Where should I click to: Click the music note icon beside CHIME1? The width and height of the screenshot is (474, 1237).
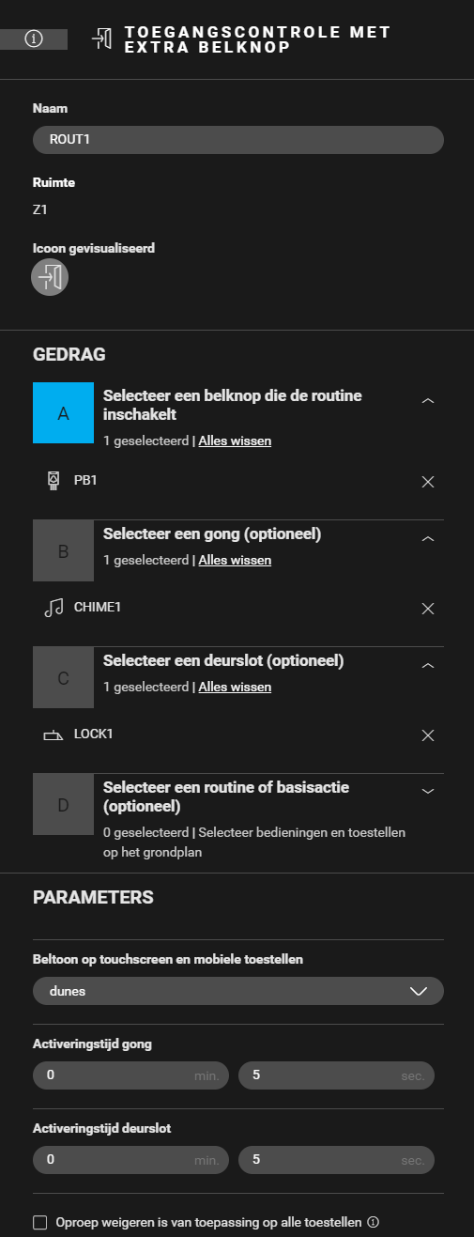pos(54,608)
